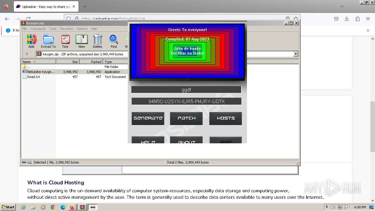375x211 pixels.
Task: Switch to WinRAR taskbar button
Action: click(82, 207)
